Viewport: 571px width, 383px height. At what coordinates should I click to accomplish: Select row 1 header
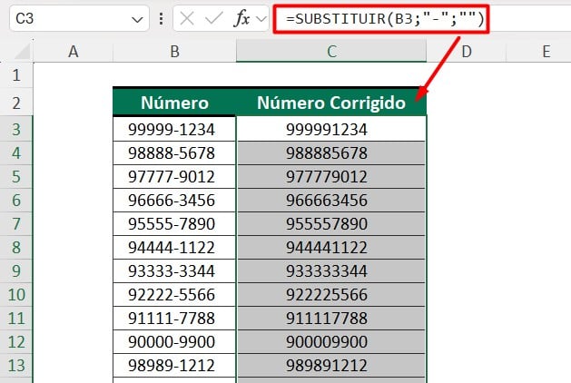click(16, 75)
